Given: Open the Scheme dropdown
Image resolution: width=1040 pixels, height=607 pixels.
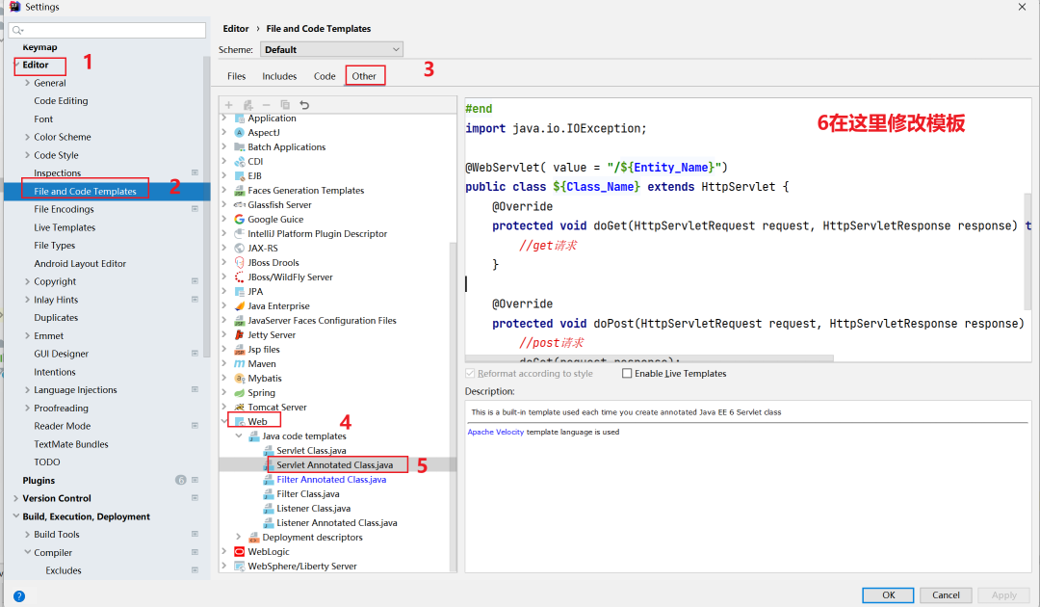Looking at the screenshot, I should tap(331, 49).
